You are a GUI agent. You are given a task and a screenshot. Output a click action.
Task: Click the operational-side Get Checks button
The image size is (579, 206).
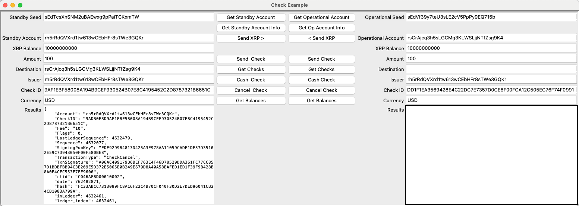(321, 69)
